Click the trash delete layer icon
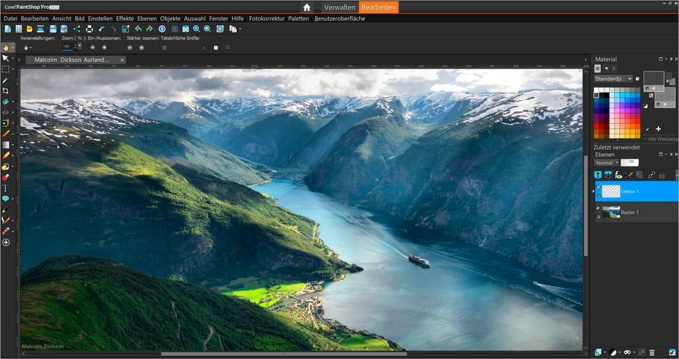The height and width of the screenshot is (359, 679). coord(652,352)
